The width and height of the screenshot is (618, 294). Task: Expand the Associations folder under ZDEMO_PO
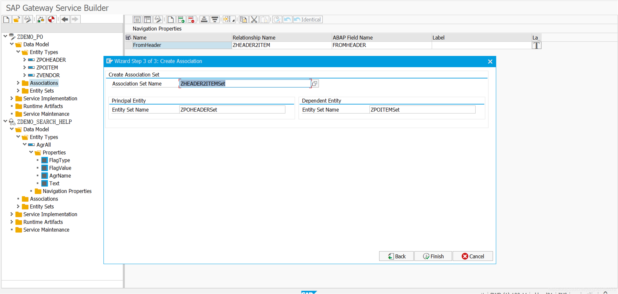tap(18, 83)
